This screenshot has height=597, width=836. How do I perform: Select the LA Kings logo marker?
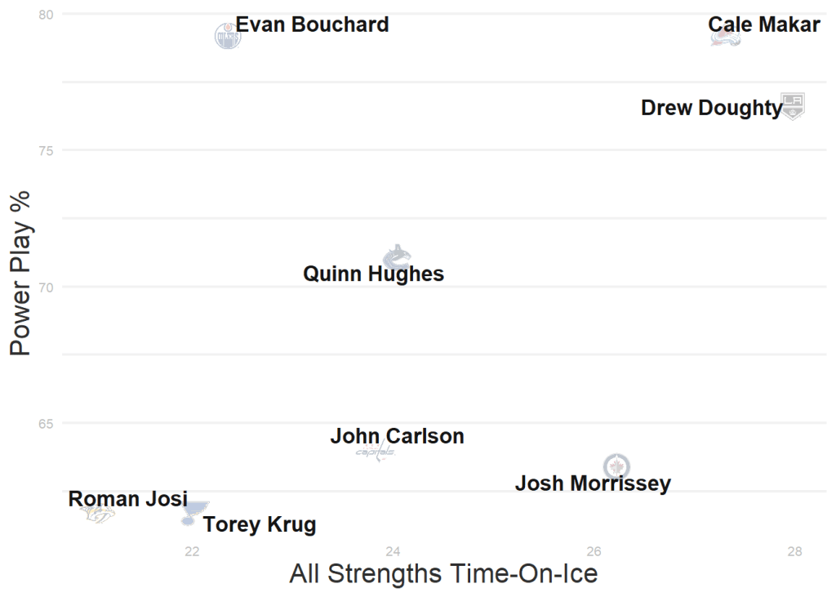(793, 106)
